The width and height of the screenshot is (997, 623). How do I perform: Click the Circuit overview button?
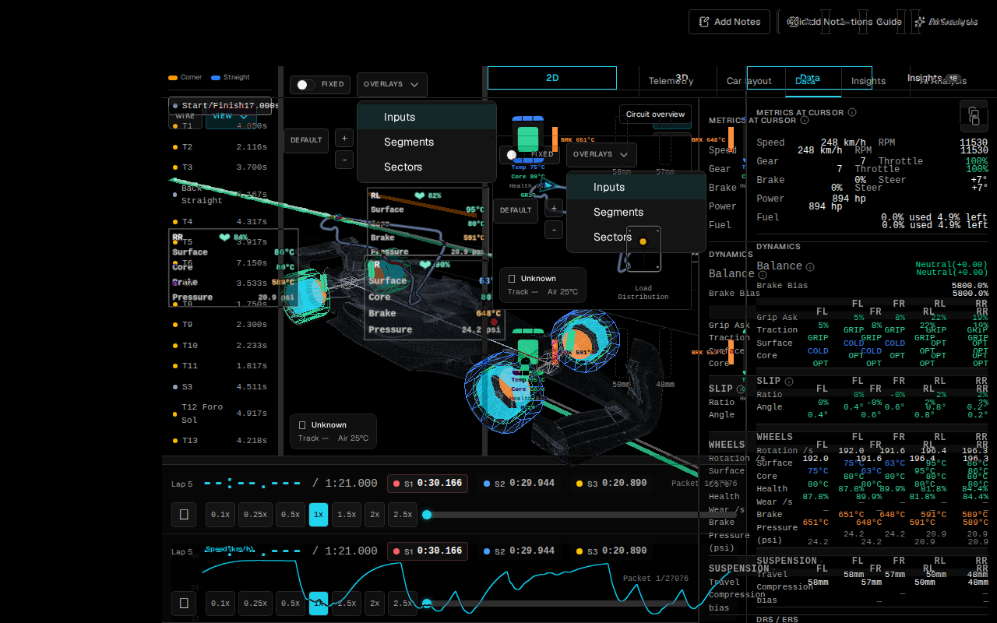point(655,114)
